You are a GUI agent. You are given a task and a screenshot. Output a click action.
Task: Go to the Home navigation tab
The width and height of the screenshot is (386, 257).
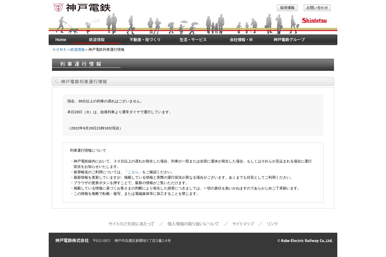tap(61, 40)
